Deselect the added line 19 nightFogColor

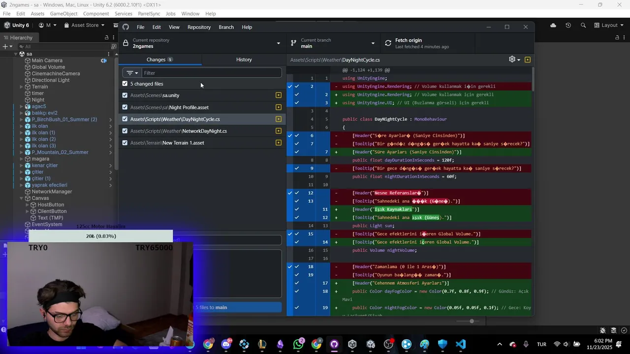coord(297,308)
